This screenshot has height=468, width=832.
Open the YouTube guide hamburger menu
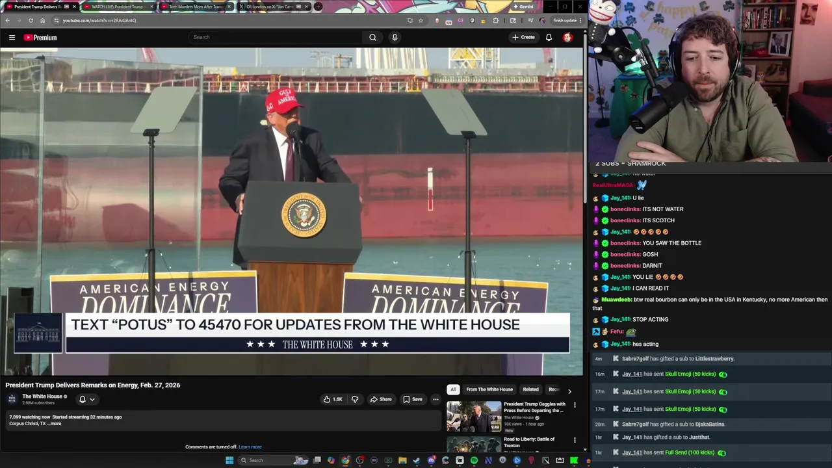tap(12, 37)
